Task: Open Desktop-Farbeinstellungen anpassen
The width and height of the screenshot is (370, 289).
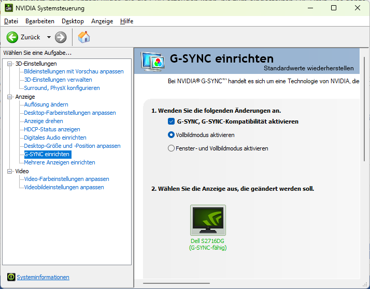Action: [70, 113]
